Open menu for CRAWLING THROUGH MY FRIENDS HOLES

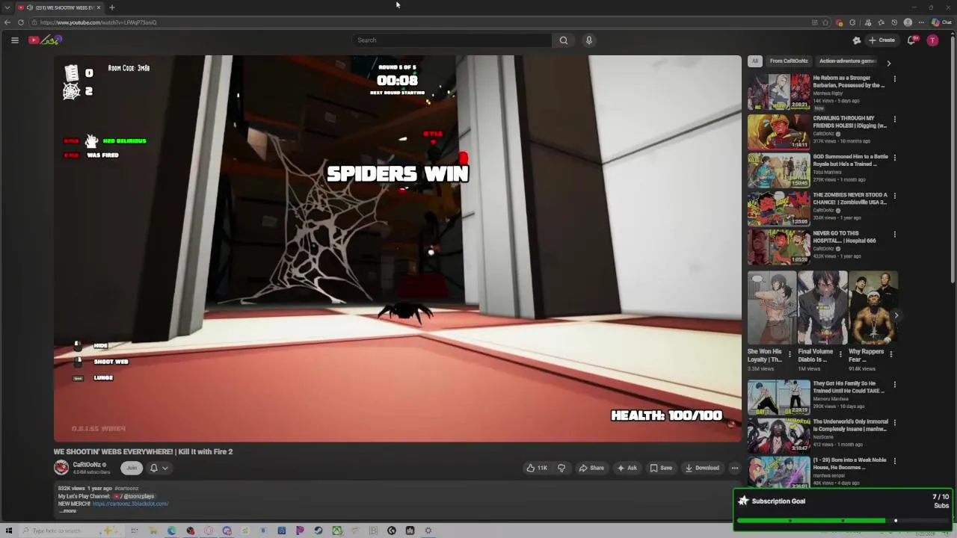click(x=894, y=119)
